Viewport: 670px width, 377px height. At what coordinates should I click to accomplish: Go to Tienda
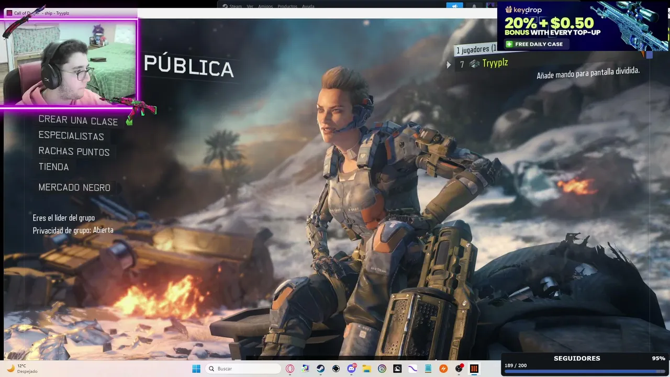click(53, 167)
